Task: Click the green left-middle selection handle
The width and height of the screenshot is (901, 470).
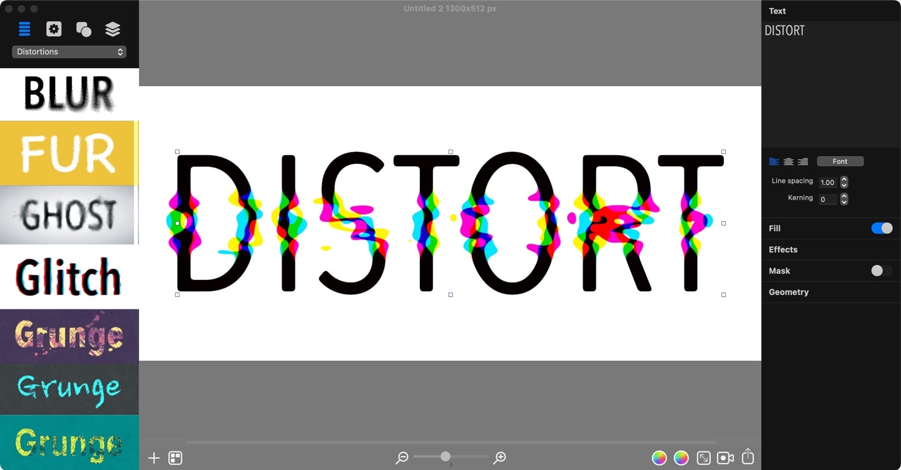Action: [x=177, y=223]
